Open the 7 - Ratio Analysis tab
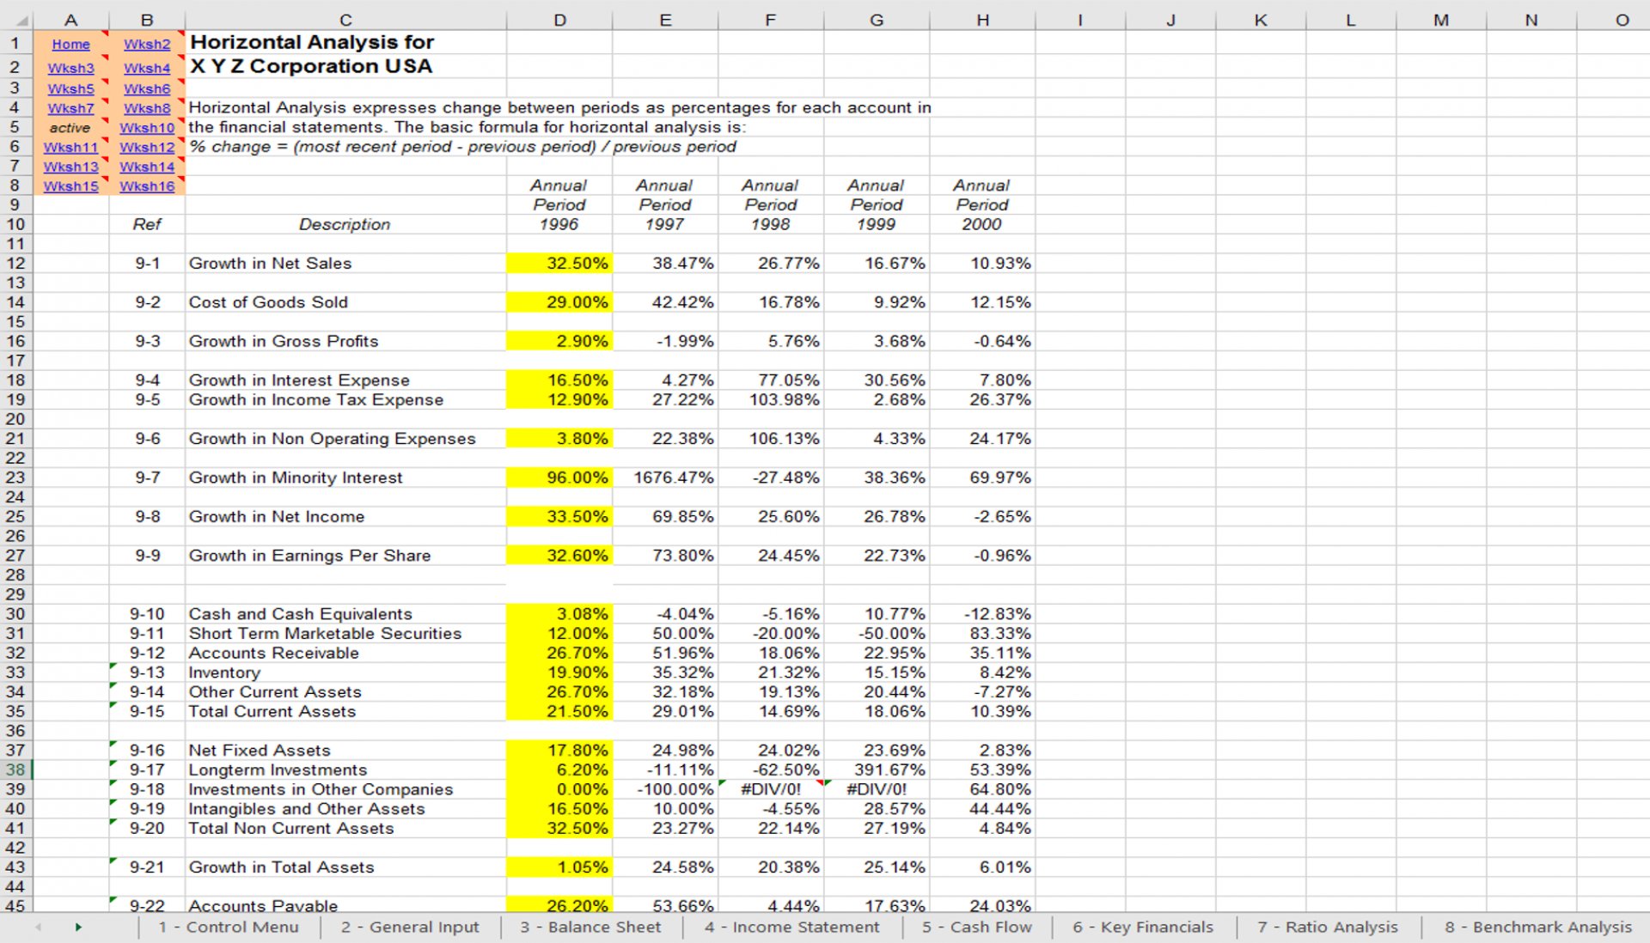Screen dimensions: 1650x943 pos(1328,927)
